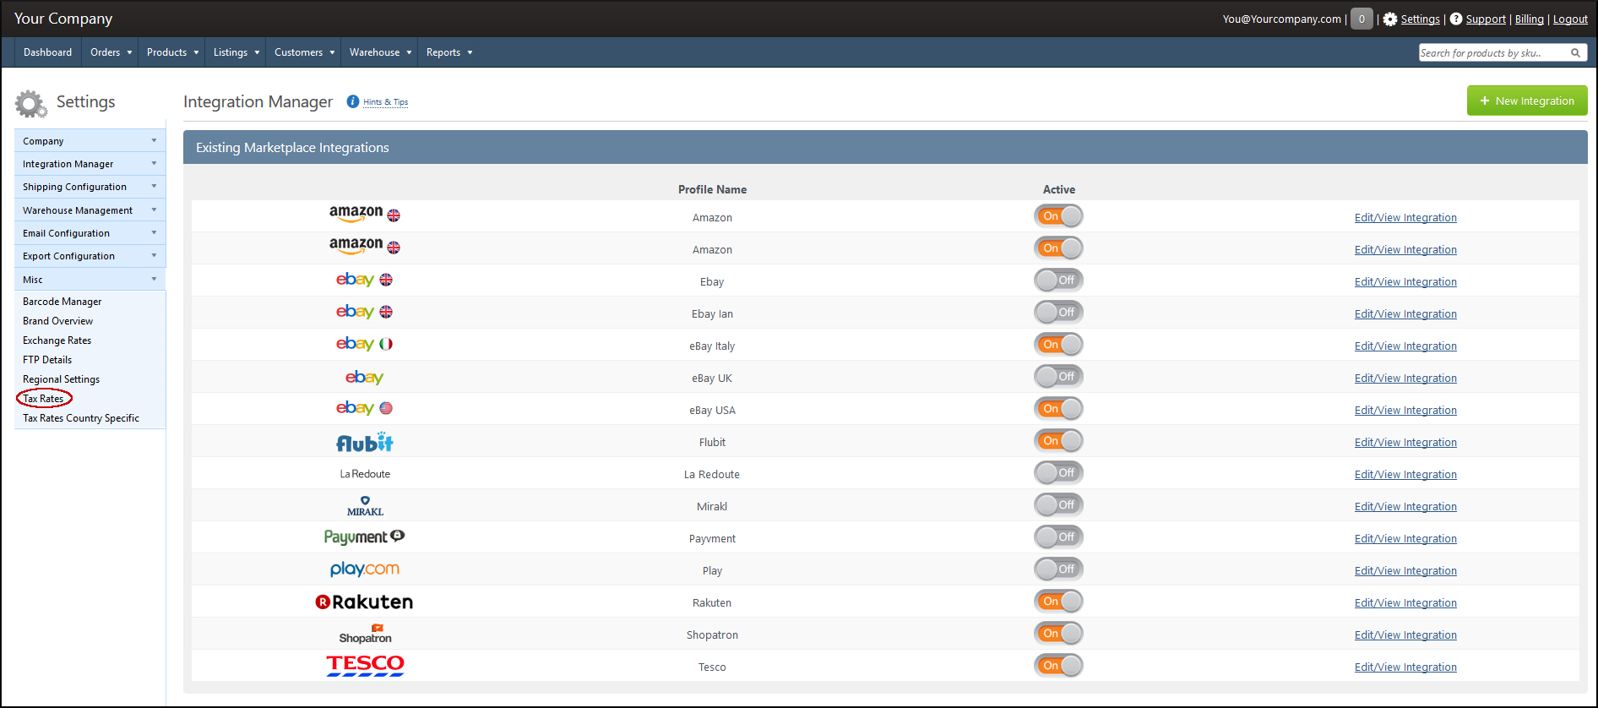Expand the Email Configuration section
Viewport: 1598px width, 708px height.
[90, 233]
